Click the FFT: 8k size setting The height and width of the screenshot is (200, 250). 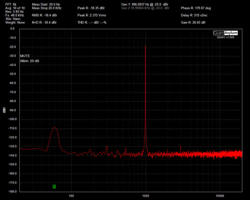tap(11, 5)
